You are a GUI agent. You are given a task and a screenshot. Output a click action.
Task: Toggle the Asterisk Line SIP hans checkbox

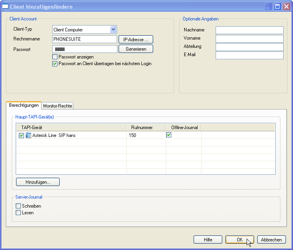click(21, 135)
